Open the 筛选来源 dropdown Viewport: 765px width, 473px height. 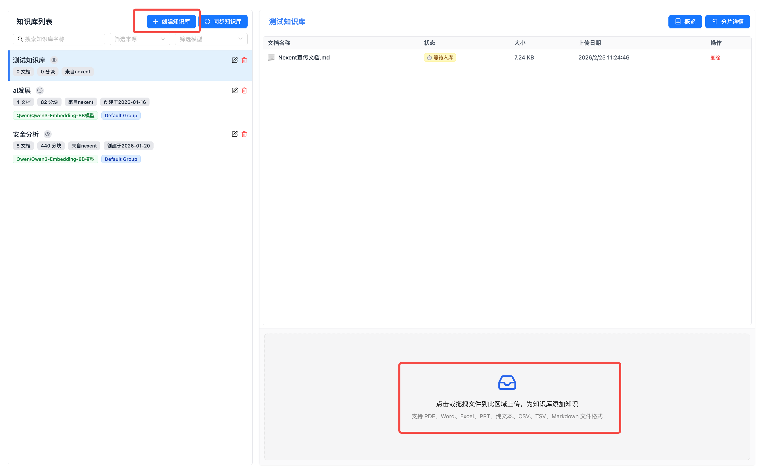pyautogui.click(x=139, y=39)
